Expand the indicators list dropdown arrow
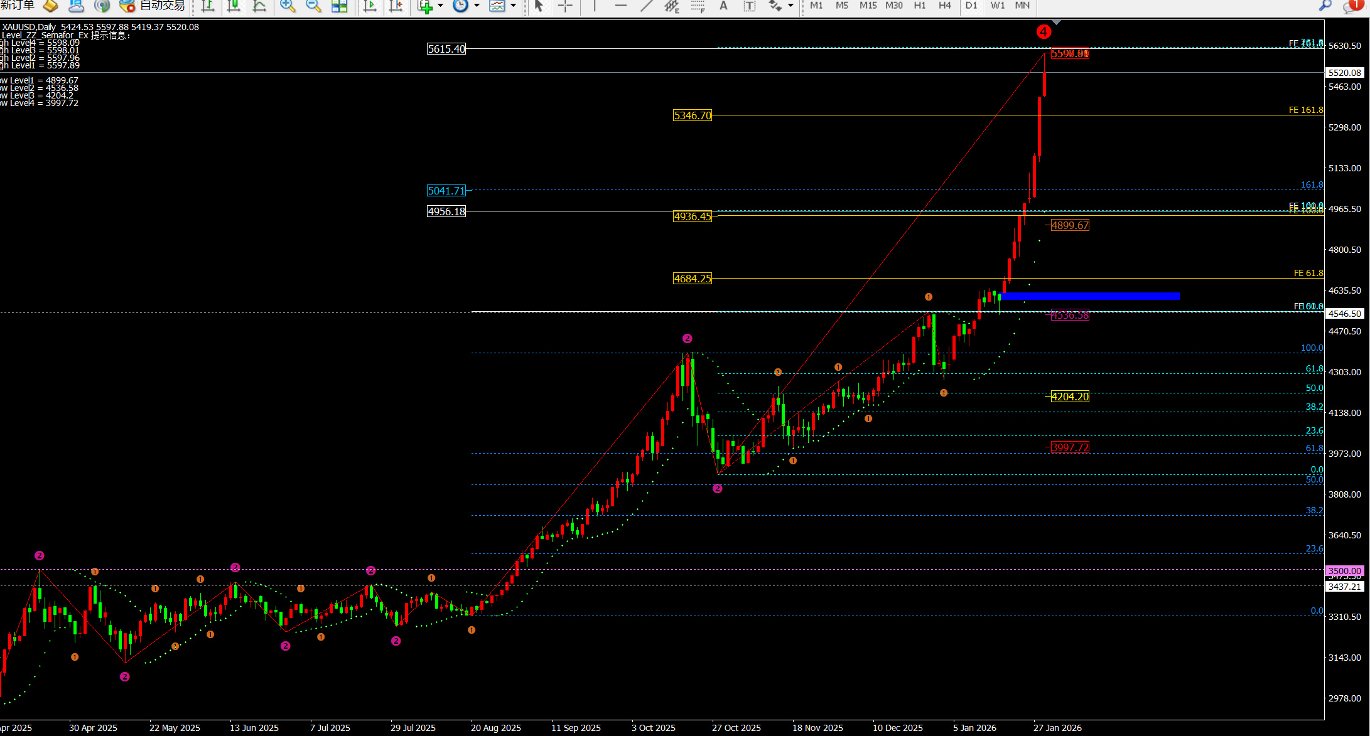The height and width of the screenshot is (736, 1370). tap(440, 6)
